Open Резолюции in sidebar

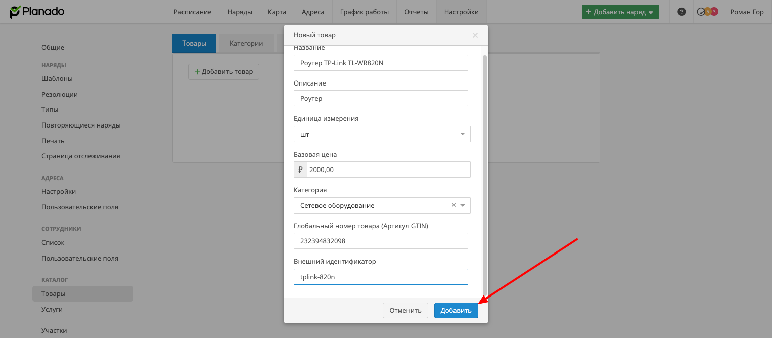pyautogui.click(x=60, y=95)
